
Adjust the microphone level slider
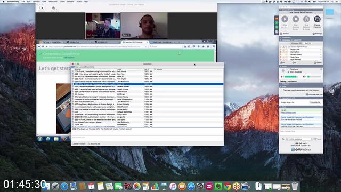[x=291, y=77]
